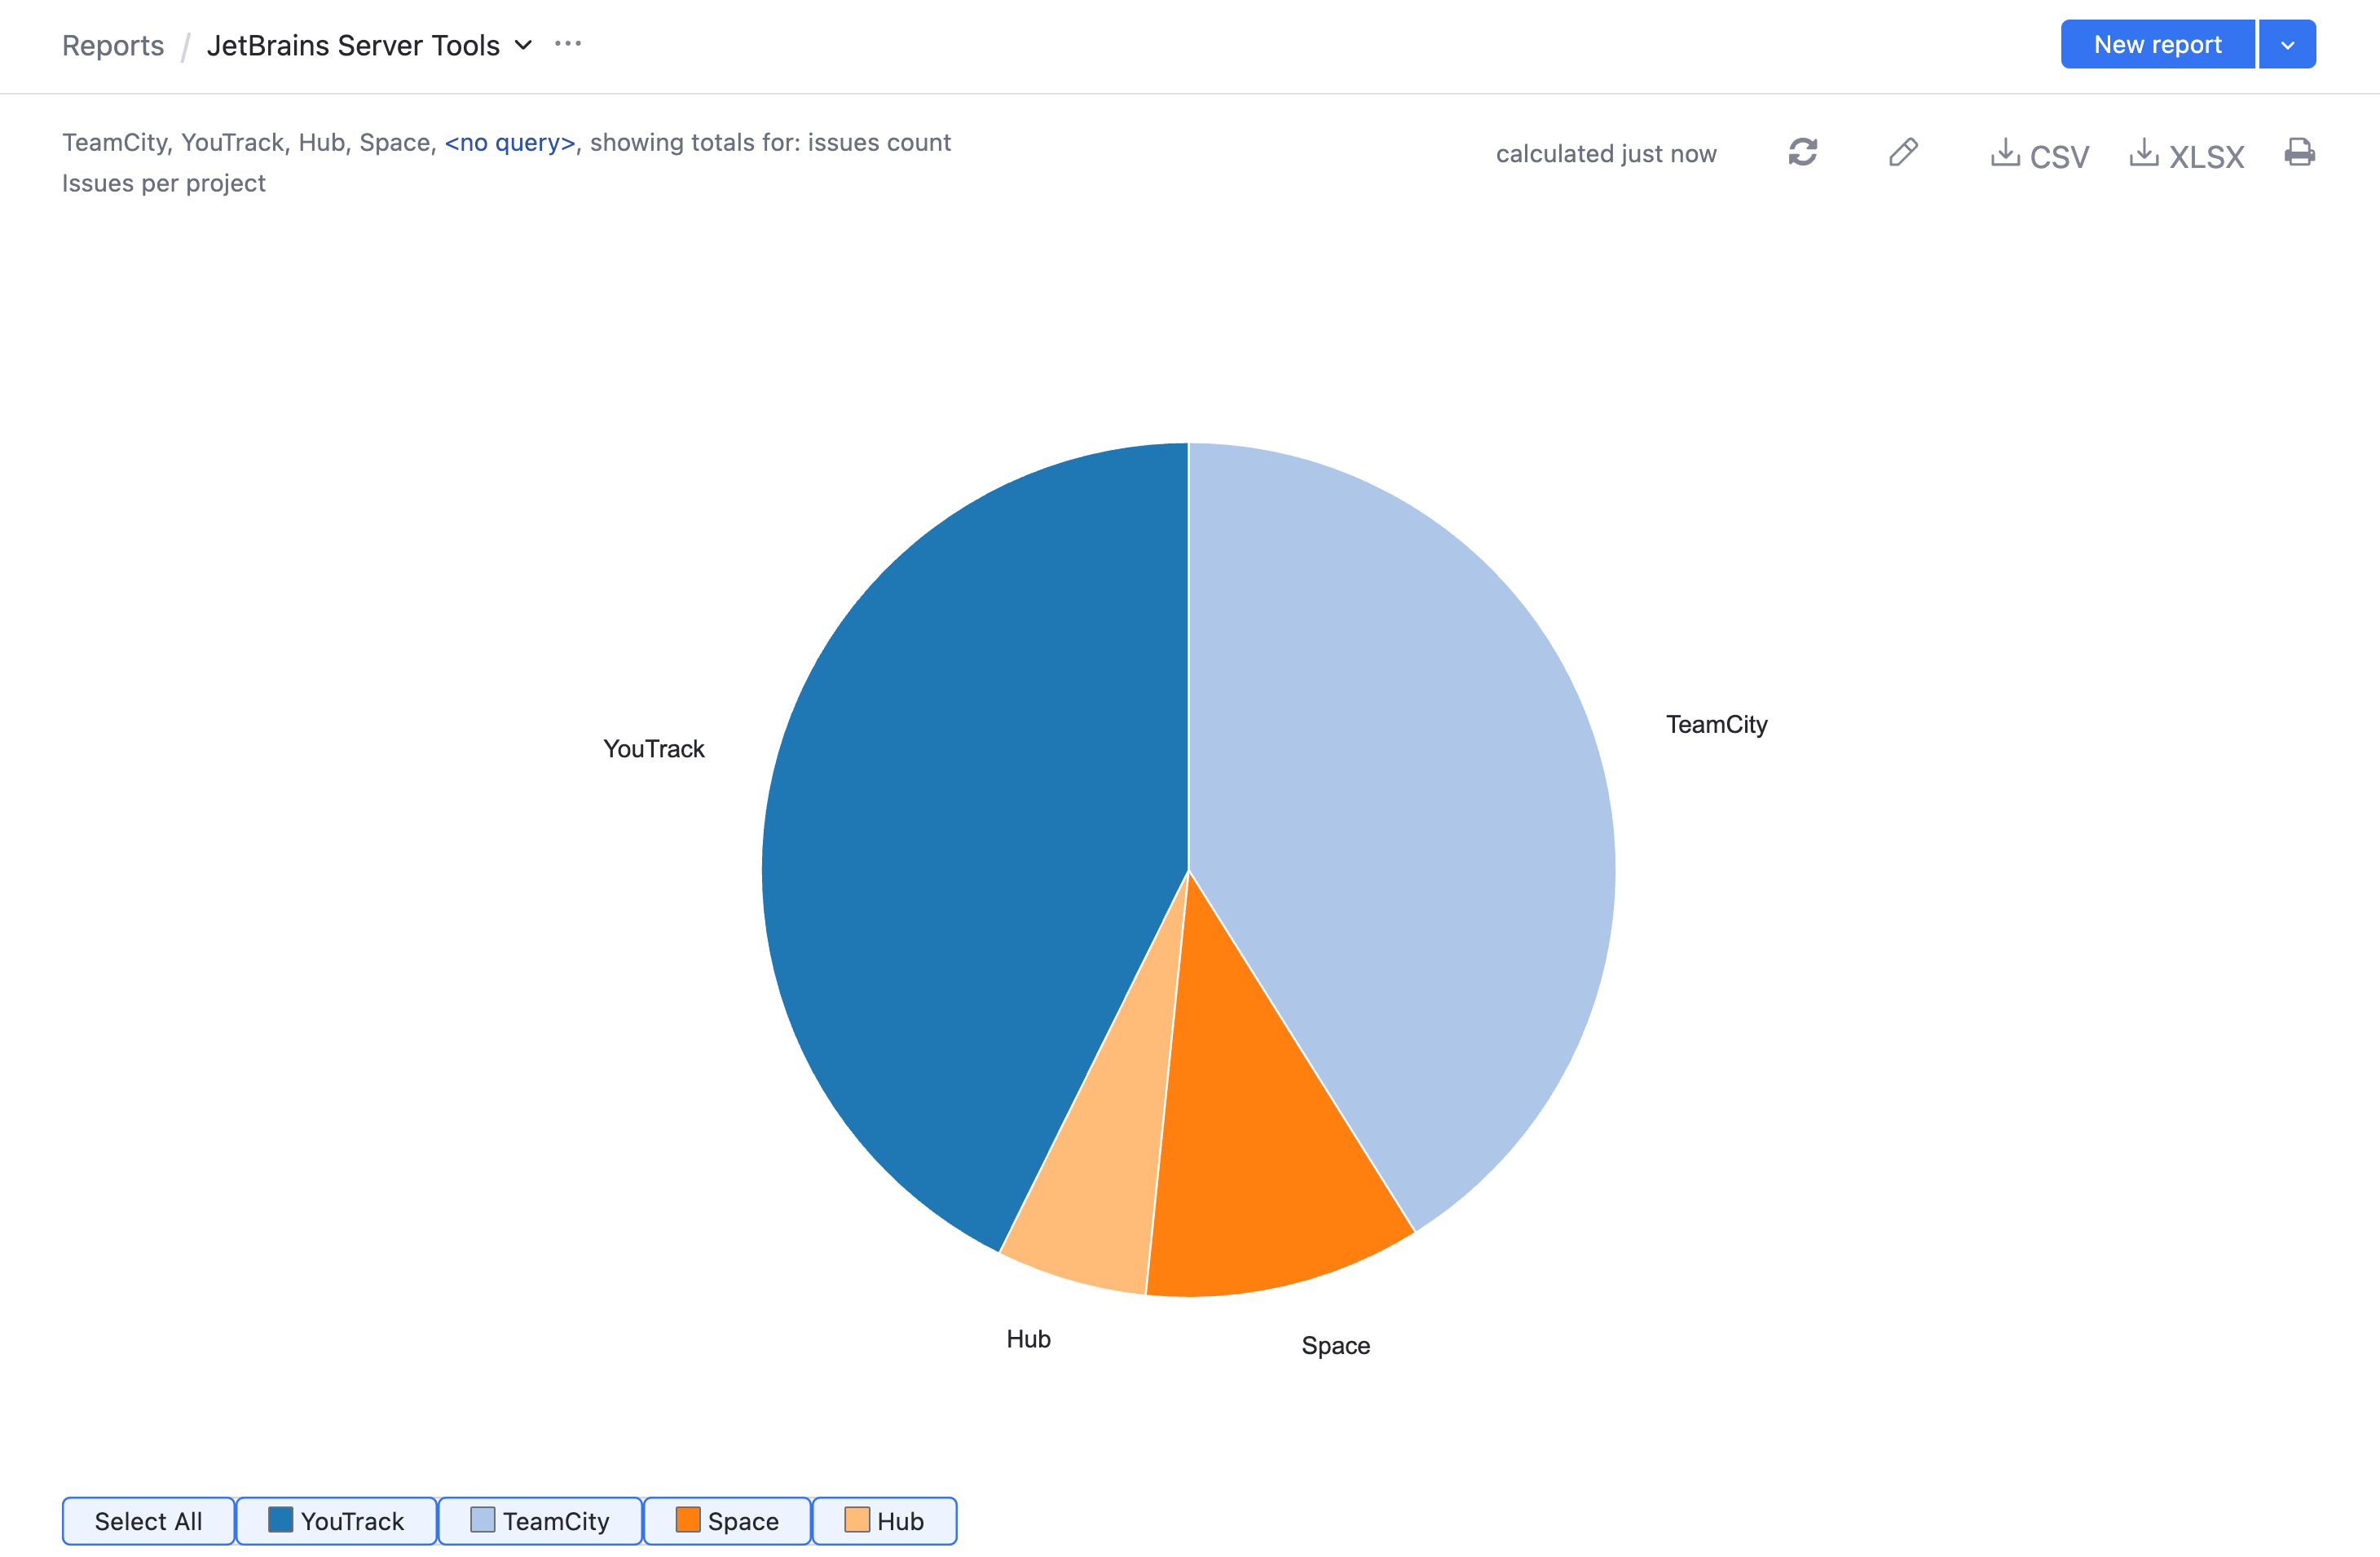Select the YouTrack slice of the pie chart
Screen dimensions: 2380x1557
(x=950, y=800)
